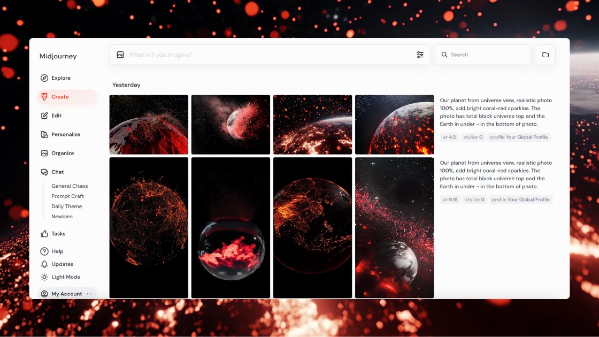Click the Explore compass icon
The width and height of the screenshot is (599, 337).
tap(44, 78)
